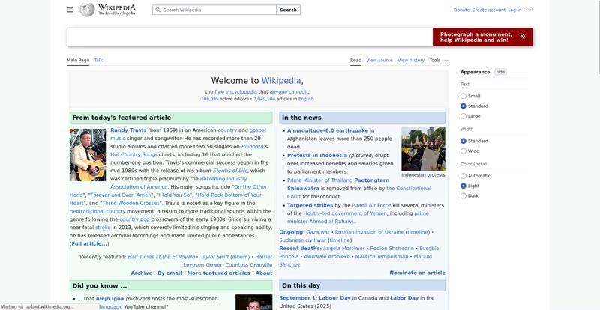600x310 pixels.
Task: Open the Targeted strikes article link
Action: 310,205
